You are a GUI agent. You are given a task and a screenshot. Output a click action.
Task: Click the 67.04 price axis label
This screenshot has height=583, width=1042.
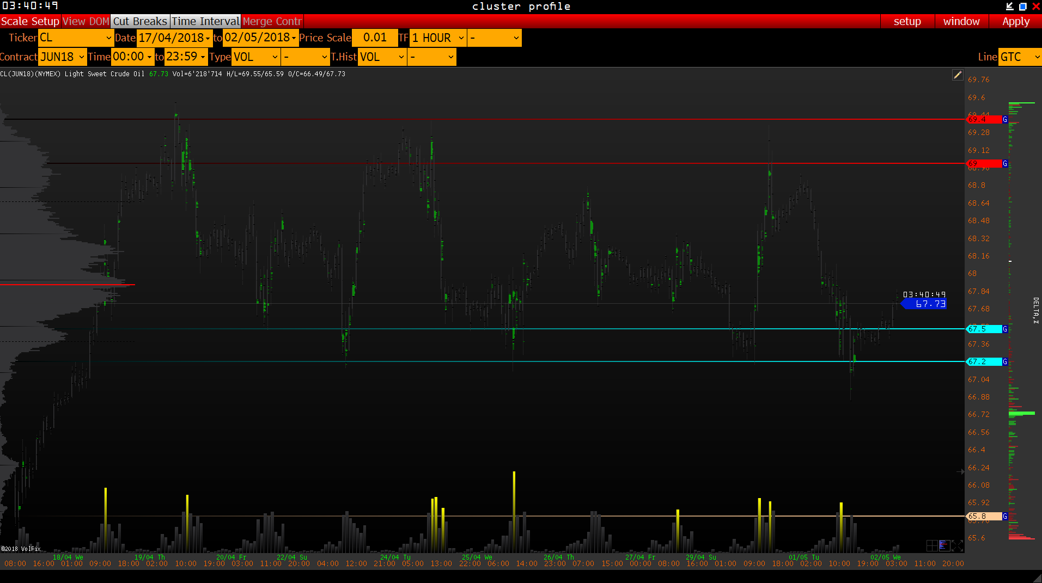coord(978,380)
